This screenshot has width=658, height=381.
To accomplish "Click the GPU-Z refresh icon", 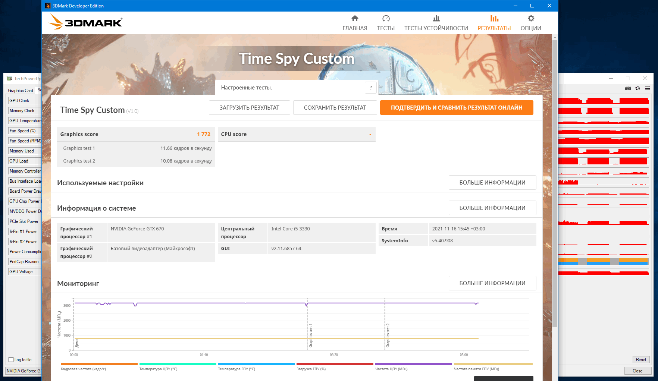I will point(637,88).
